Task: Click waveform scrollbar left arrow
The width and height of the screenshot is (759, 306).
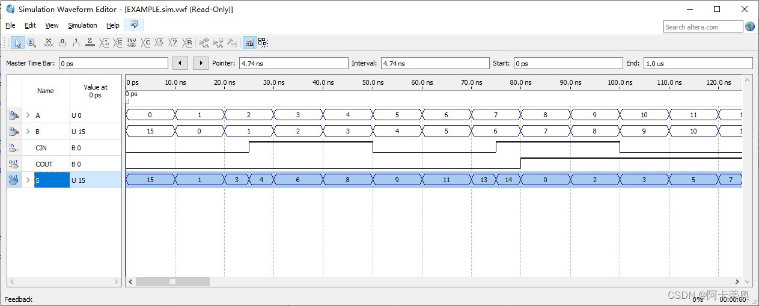Action: (130, 281)
